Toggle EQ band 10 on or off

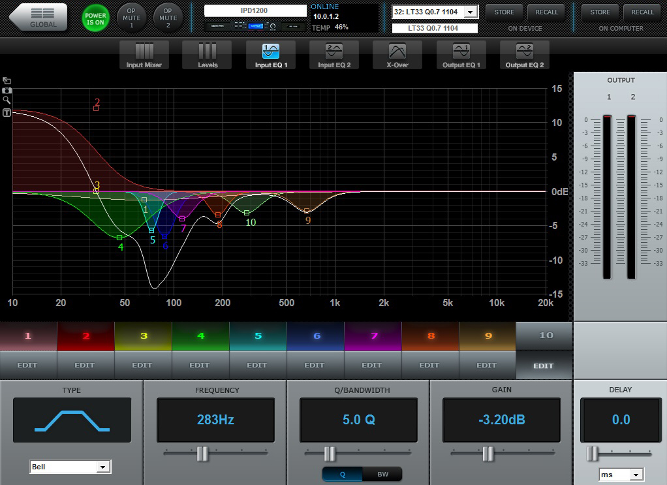544,336
